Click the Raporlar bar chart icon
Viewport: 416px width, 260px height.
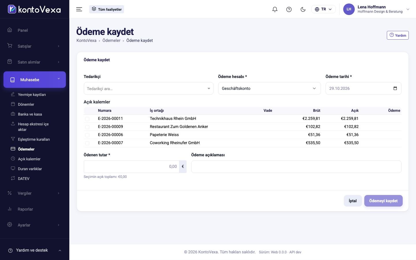(x=10, y=209)
